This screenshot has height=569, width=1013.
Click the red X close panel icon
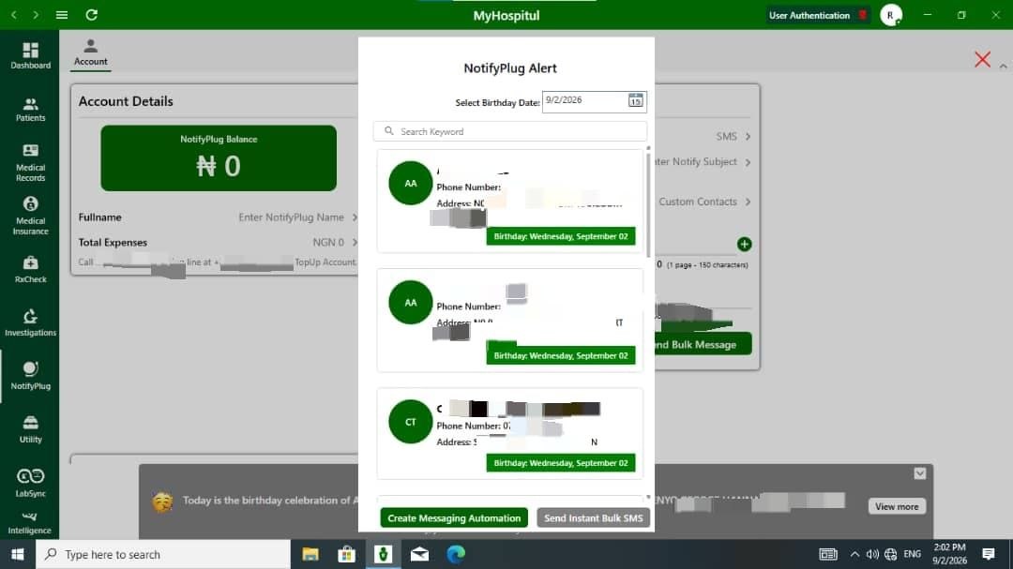(x=983, y=59)
